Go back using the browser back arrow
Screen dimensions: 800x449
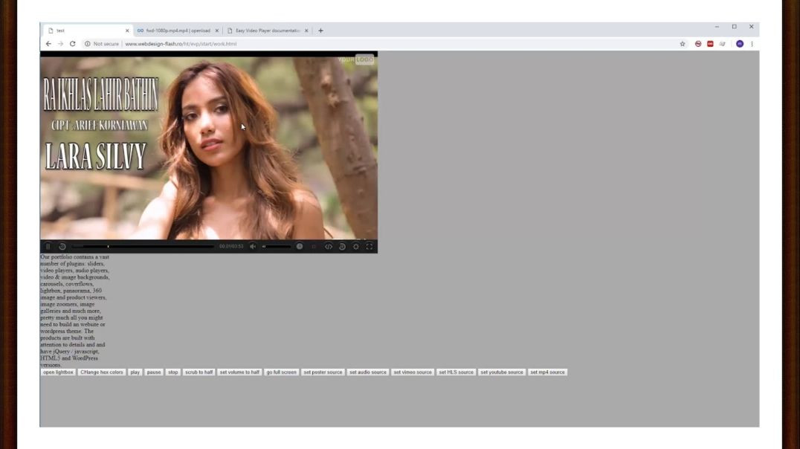coord(48,44)
